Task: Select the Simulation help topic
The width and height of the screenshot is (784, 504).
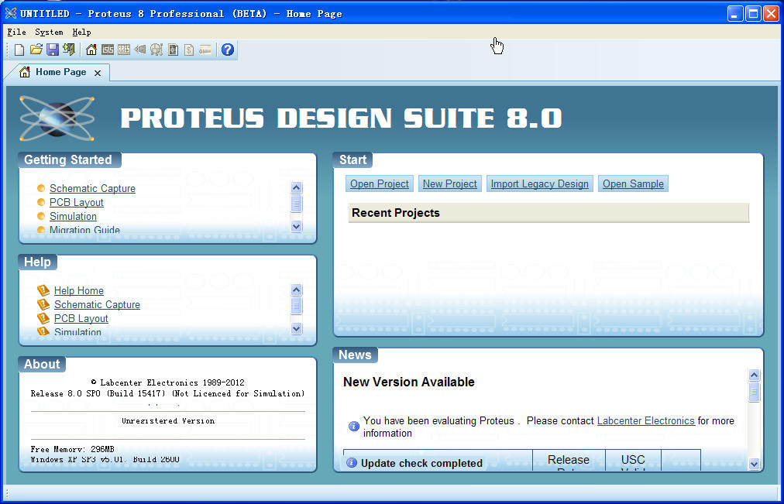Action: tap(77, 332)
